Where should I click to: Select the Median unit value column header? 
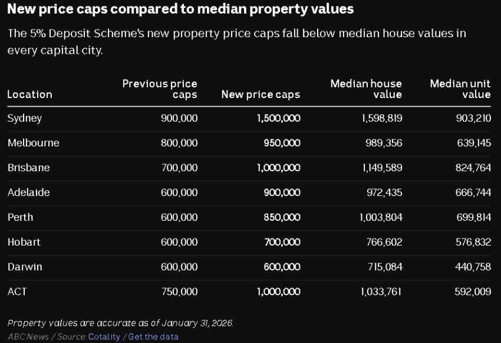460,89
